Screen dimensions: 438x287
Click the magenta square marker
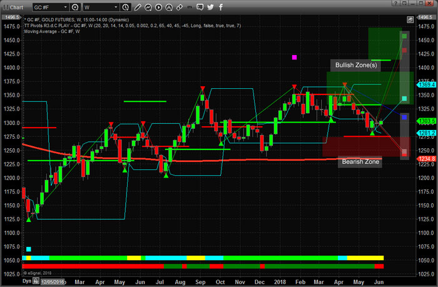point(294,58)
